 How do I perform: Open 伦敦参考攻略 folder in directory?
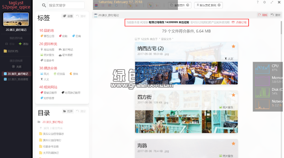coord(49,147)
